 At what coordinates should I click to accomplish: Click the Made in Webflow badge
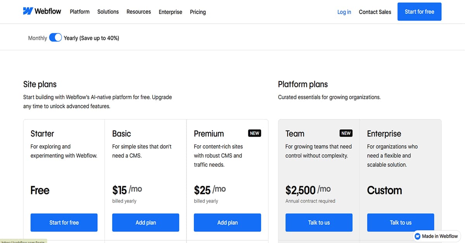pyautogui.click(x=436, y=236)
